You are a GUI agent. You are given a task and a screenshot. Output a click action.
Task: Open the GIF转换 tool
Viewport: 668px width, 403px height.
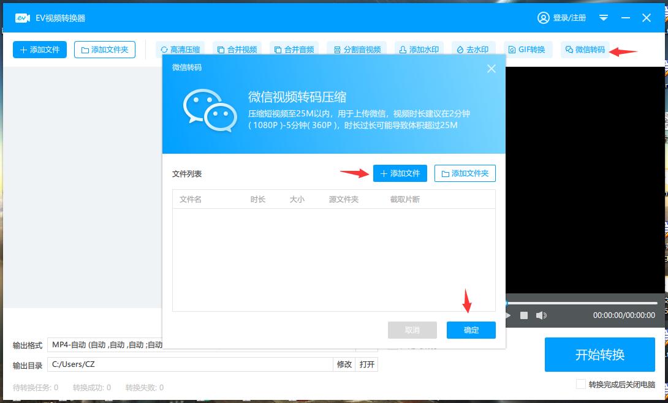coord(528,50)
